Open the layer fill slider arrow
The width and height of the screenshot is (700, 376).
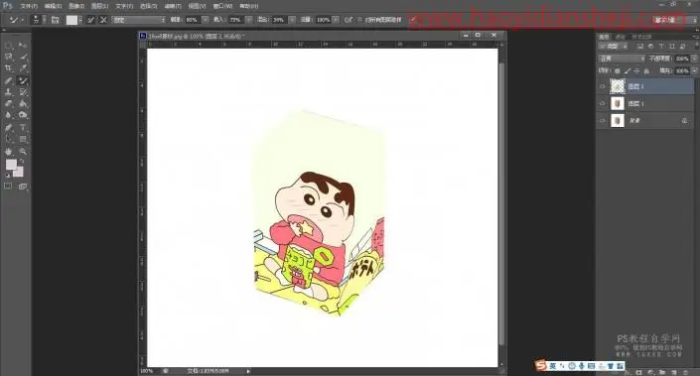pyautogui.click(x=695, y=70)
